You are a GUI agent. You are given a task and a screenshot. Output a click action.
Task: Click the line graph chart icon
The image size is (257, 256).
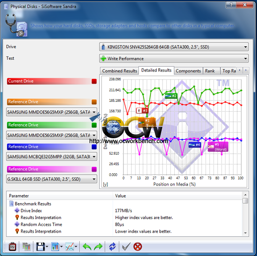(x=70, y=247)
